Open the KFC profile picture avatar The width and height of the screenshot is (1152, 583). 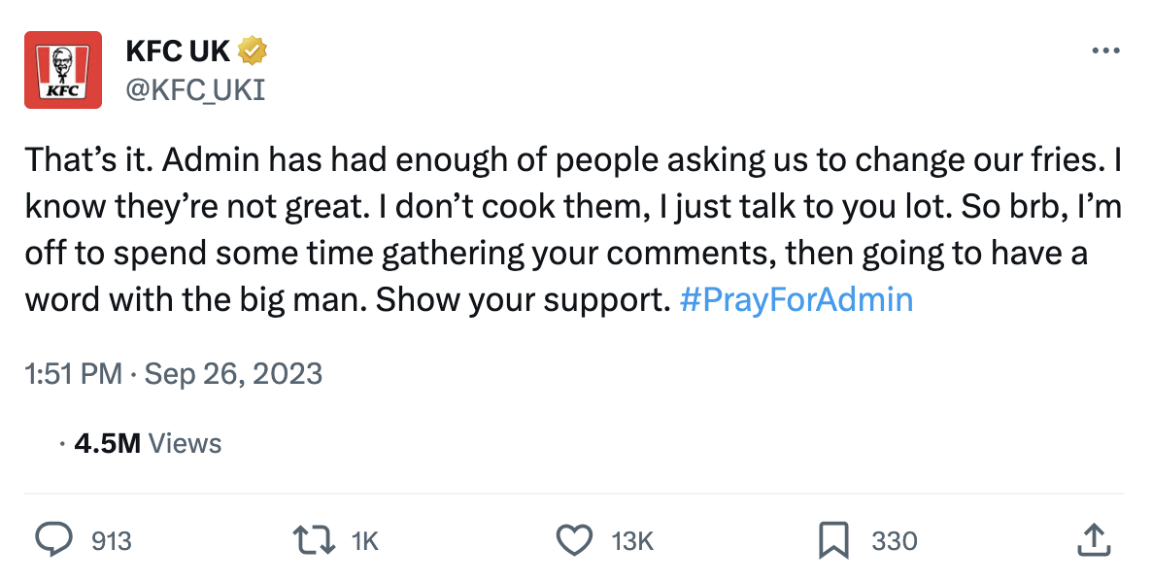tap(63, 70)
